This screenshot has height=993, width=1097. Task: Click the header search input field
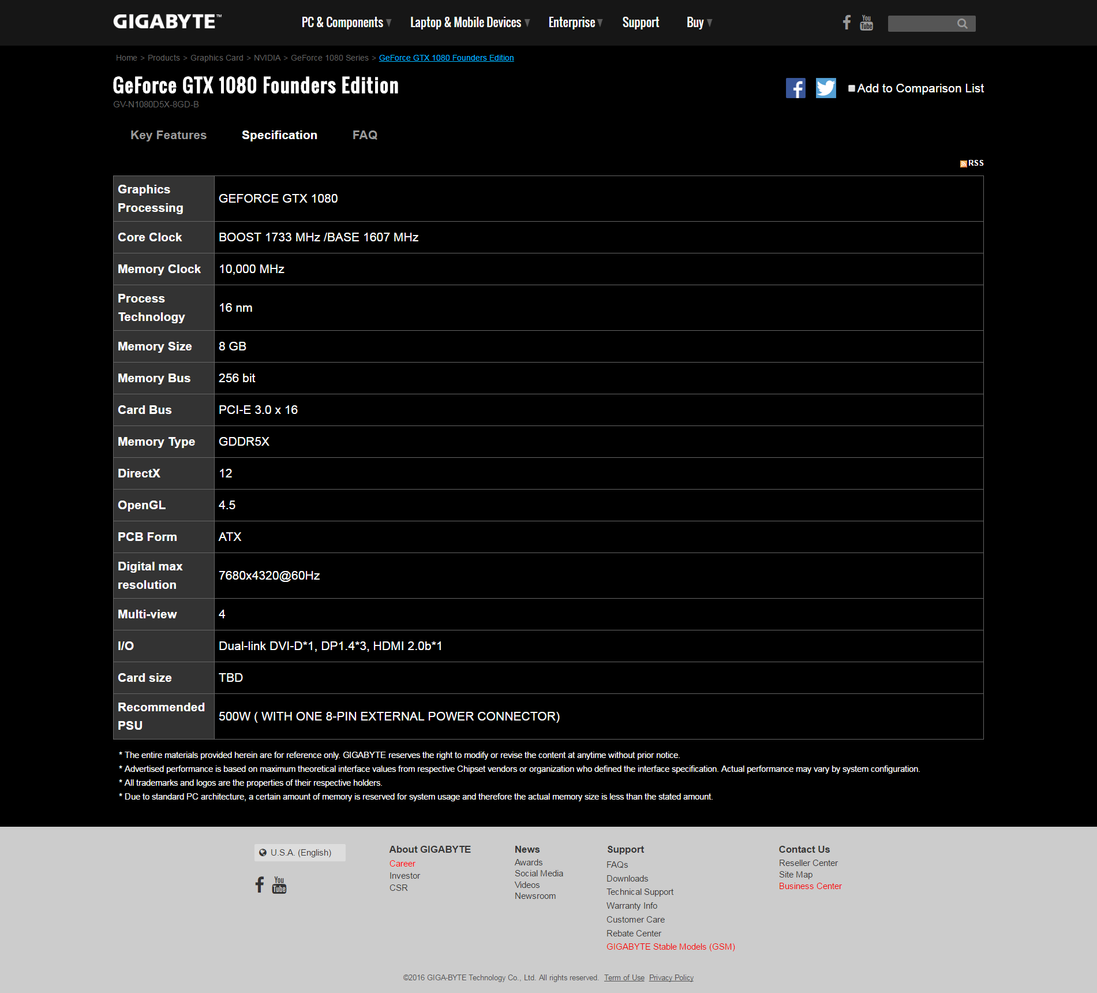(x=920, y=24)
